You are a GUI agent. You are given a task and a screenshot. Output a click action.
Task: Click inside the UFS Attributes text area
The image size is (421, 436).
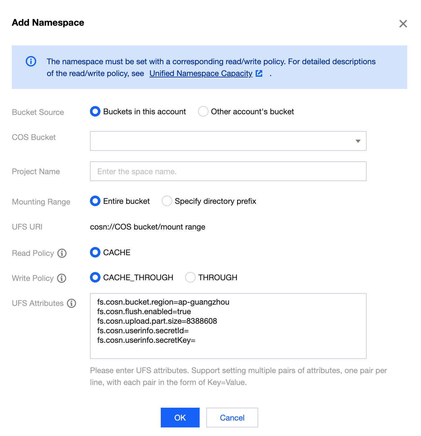point(228,349)
